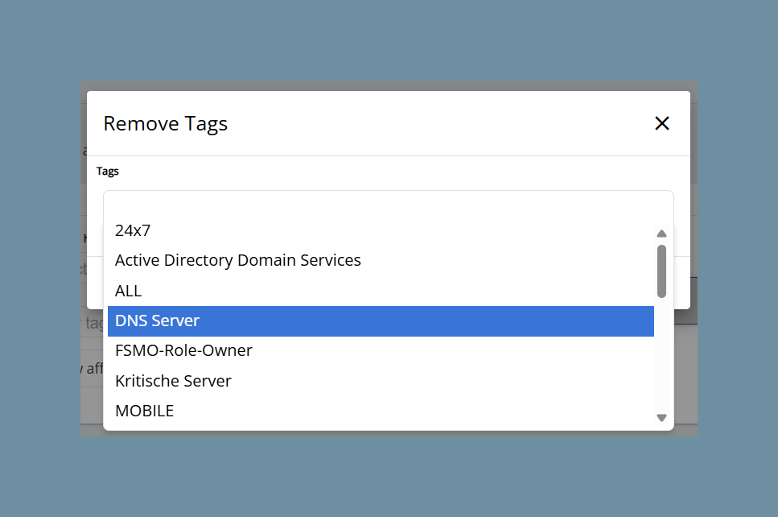This screenshot has width=778, height=517.
Task: Select the highlighted DNS Server tag
Action: tap(381, 321)
